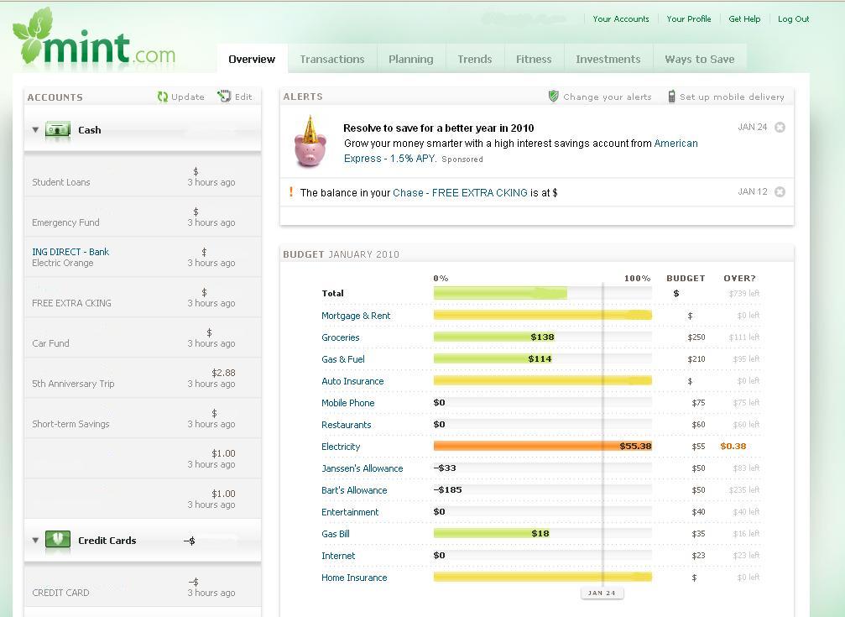The height and width of the screenshot is (617, 845).
Task: Open the Gas & Fuel budget category
Action: (x=342, y=359)
